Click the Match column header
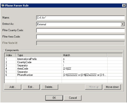The width and height of the screenshot is (127, 106). [84, 55]
